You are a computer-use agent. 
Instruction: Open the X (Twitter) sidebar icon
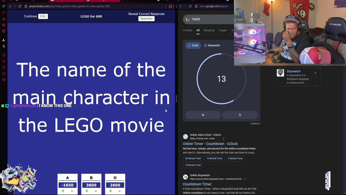[4, 46]
